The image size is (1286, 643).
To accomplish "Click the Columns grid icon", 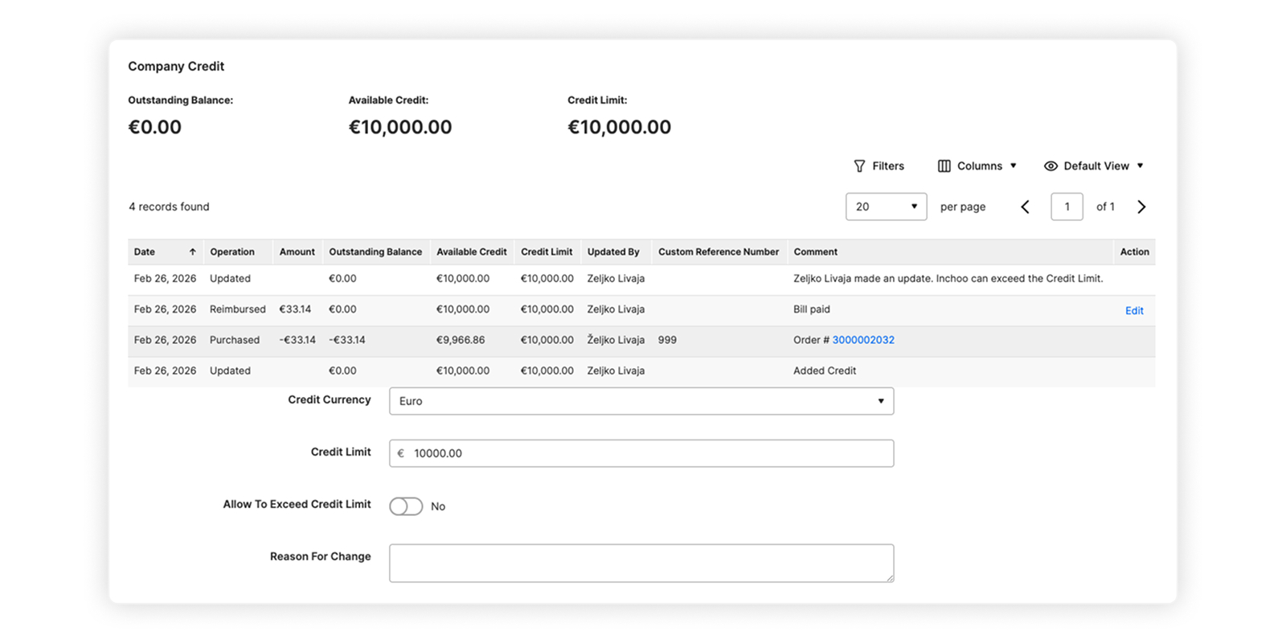I will click(x=944, y=166).
